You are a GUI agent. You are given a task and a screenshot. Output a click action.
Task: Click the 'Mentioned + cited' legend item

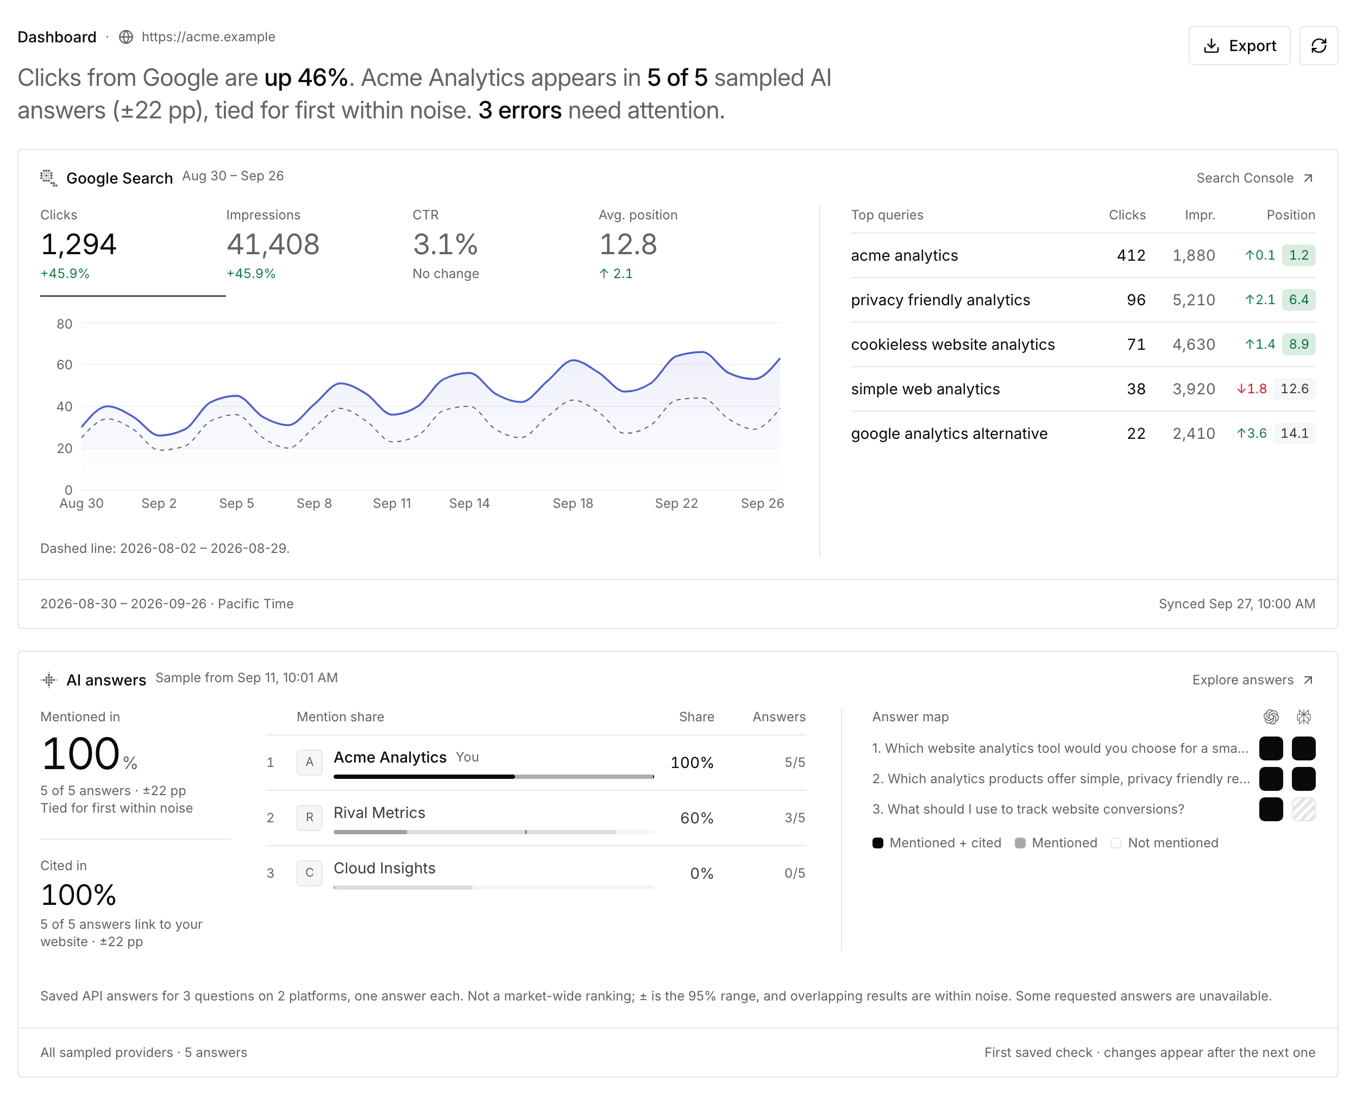(x=937, y=844)
